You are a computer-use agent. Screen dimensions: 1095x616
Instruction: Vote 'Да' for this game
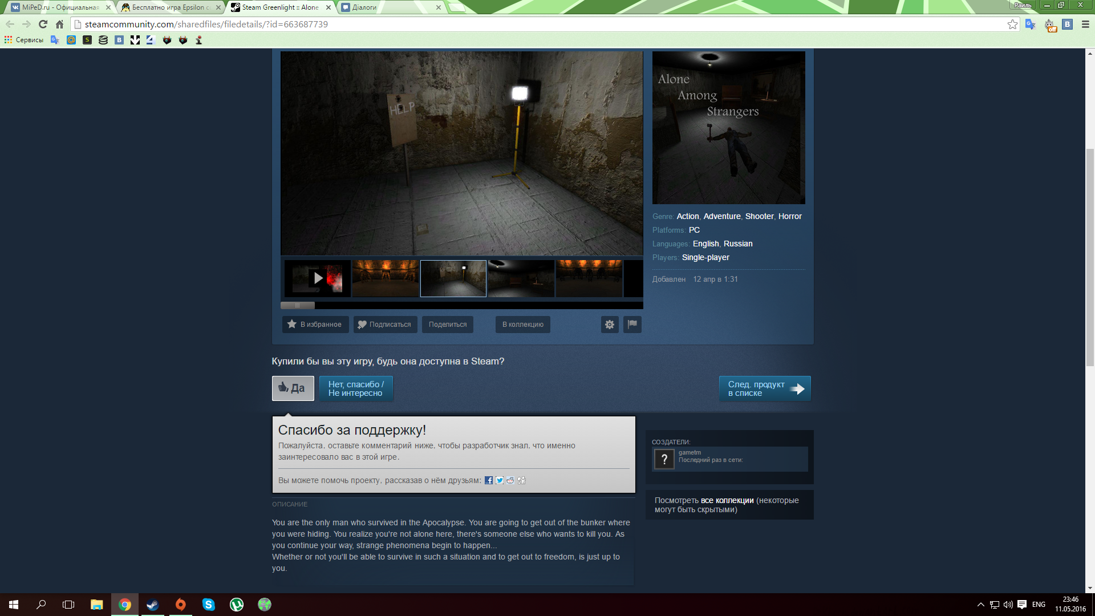pos(293,388)
